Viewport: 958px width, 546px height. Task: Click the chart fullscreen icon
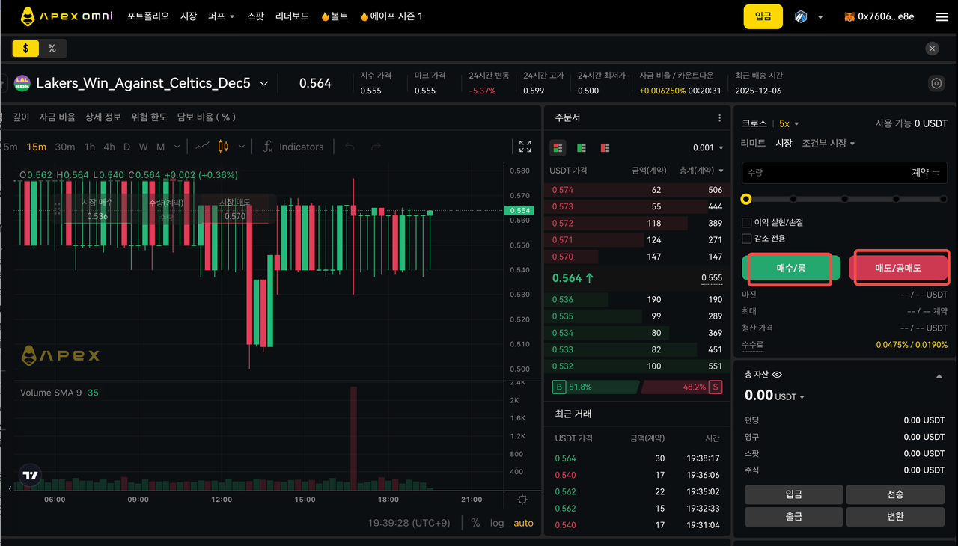click(x=525, y=147)
